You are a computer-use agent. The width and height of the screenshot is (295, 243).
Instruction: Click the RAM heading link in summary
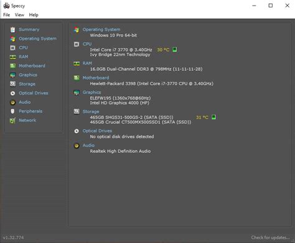pos(87,63)
